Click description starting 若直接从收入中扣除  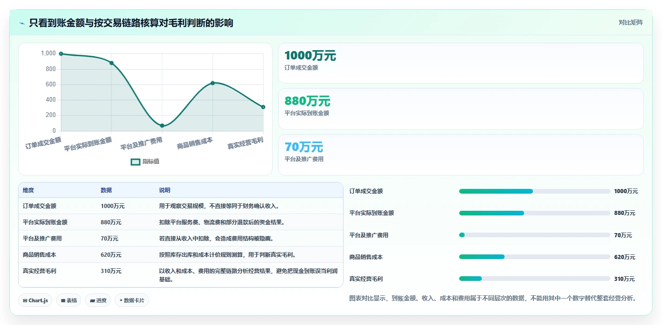[x=216, y=239]
